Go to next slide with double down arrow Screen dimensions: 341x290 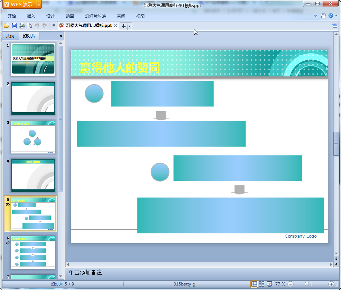tap(336, 264)
